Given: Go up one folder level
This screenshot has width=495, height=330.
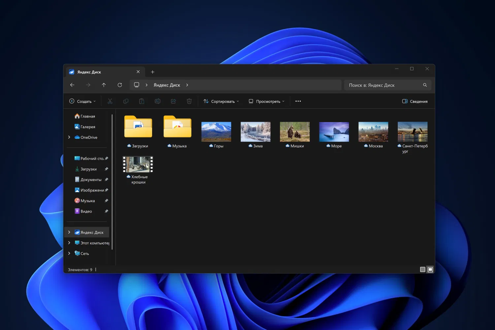Looking at the screenshot, I should (104, 85).
